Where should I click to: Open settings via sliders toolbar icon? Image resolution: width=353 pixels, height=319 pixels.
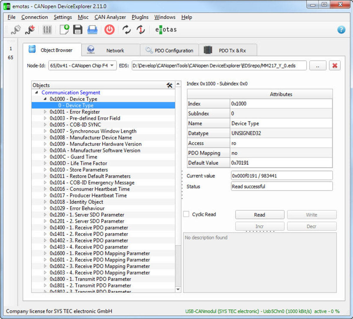click(47, 29)
